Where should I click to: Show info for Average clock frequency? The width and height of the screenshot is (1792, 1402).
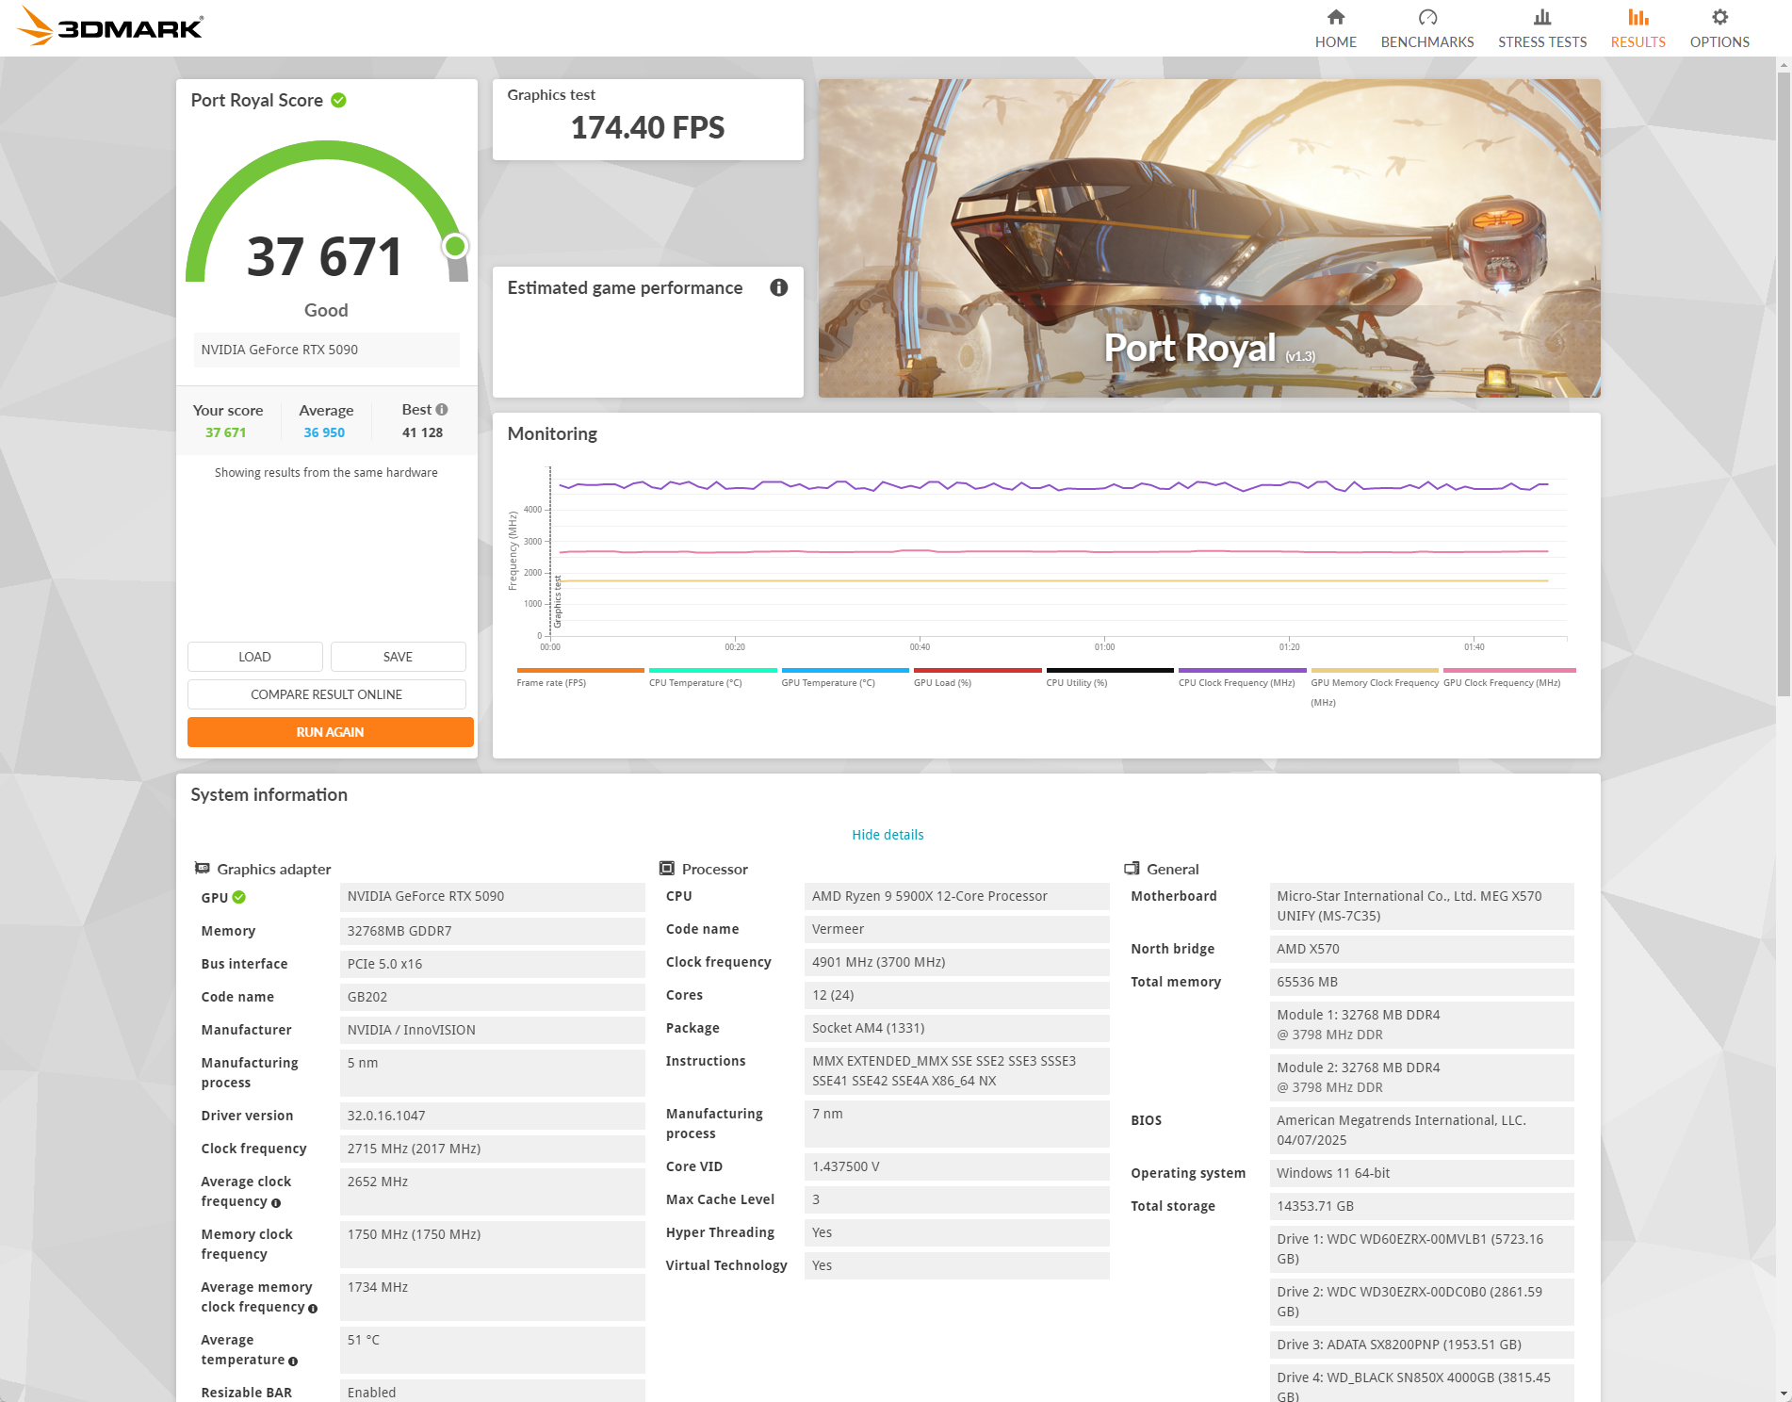coord(276,1203)
